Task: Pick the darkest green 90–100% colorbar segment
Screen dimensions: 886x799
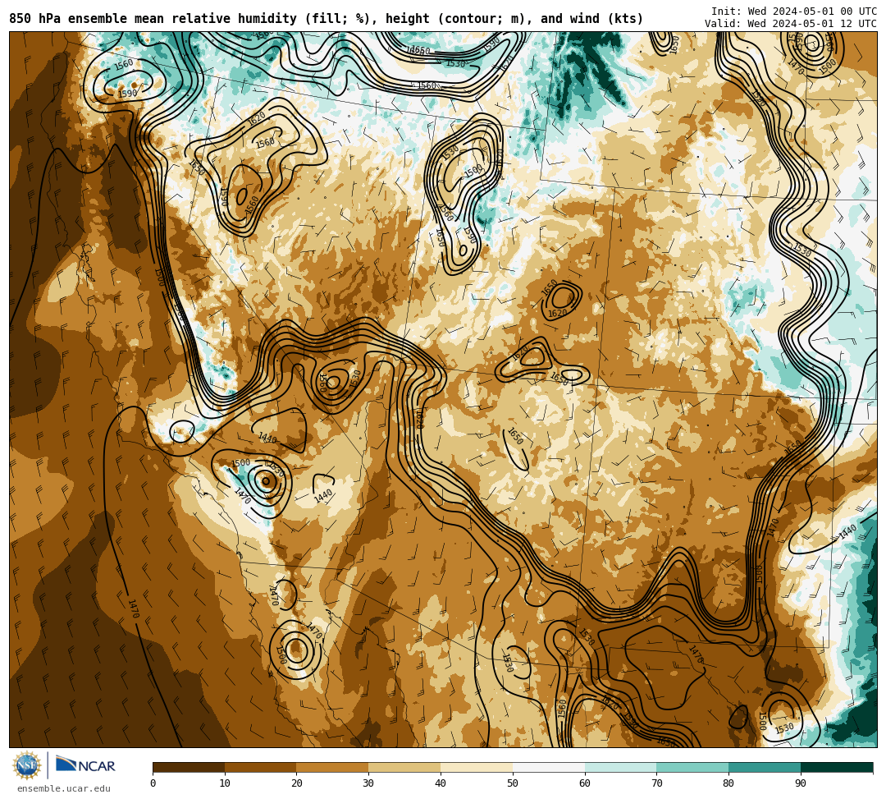Action: [x=837, y=767]
